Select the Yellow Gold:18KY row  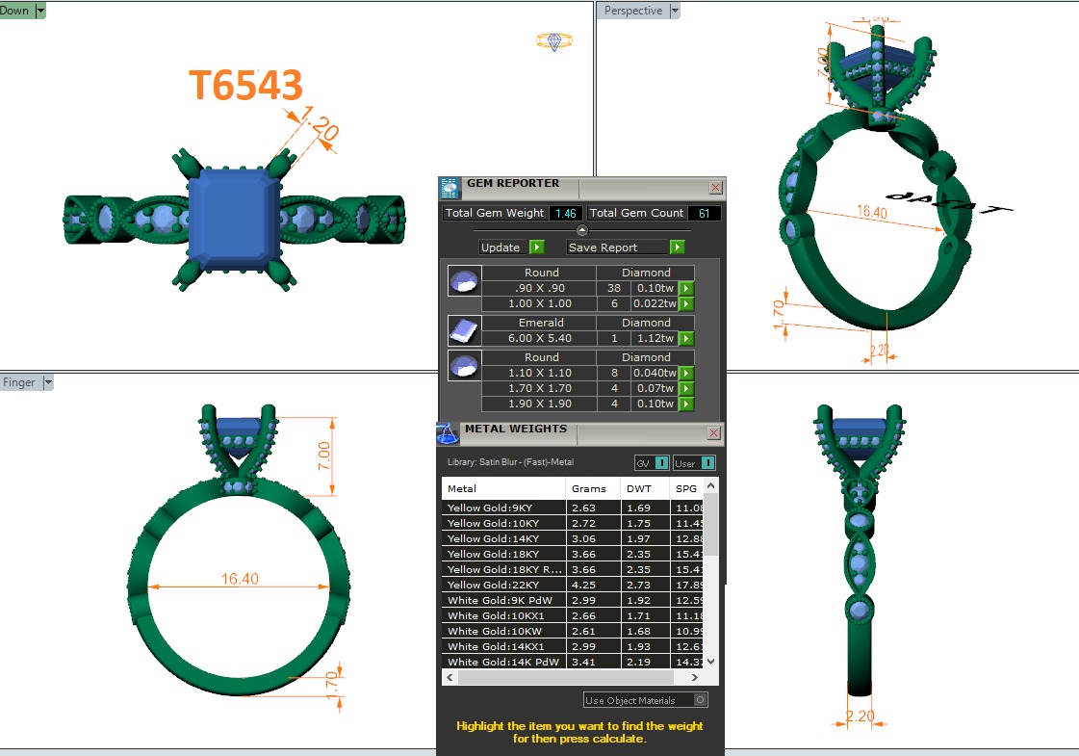(572, 554)
